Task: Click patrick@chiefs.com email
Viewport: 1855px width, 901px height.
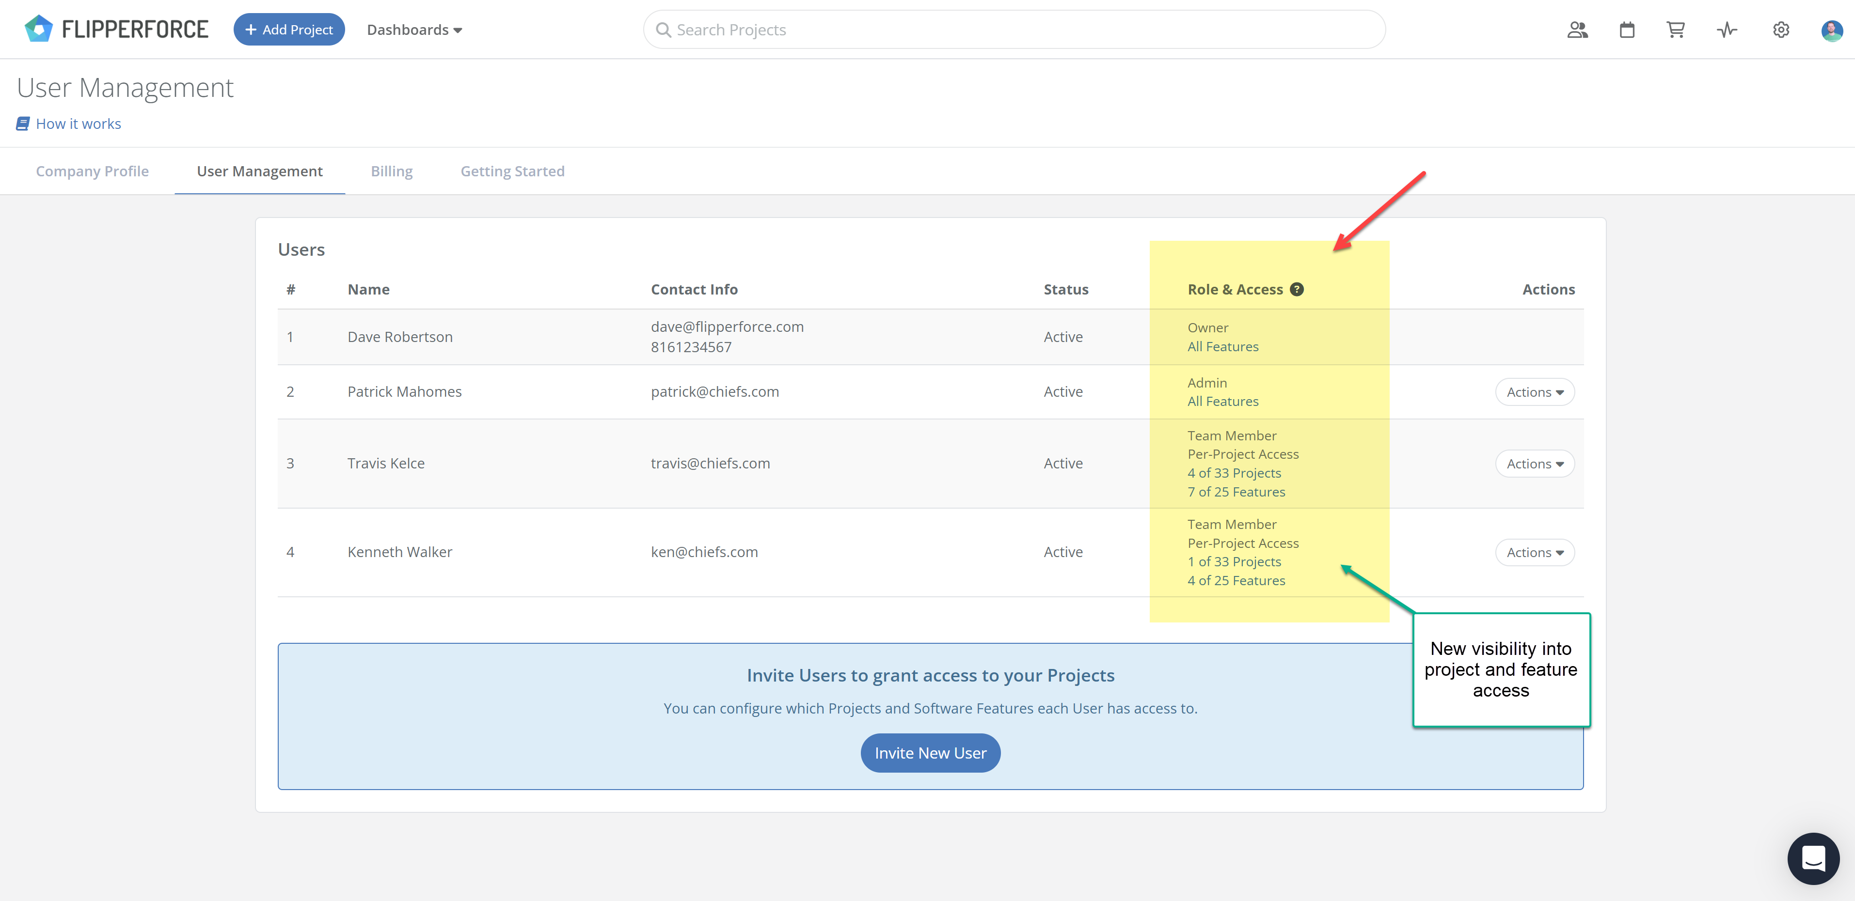Action: pyautogui.click(x=715, y=391)
